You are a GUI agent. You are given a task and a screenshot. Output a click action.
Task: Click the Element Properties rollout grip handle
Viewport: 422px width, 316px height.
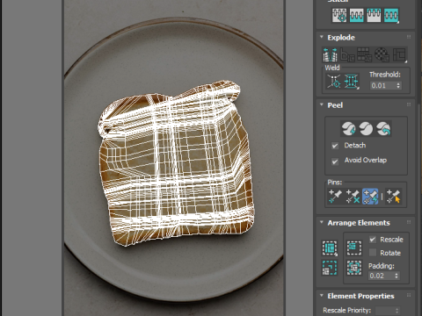point(409,295)
